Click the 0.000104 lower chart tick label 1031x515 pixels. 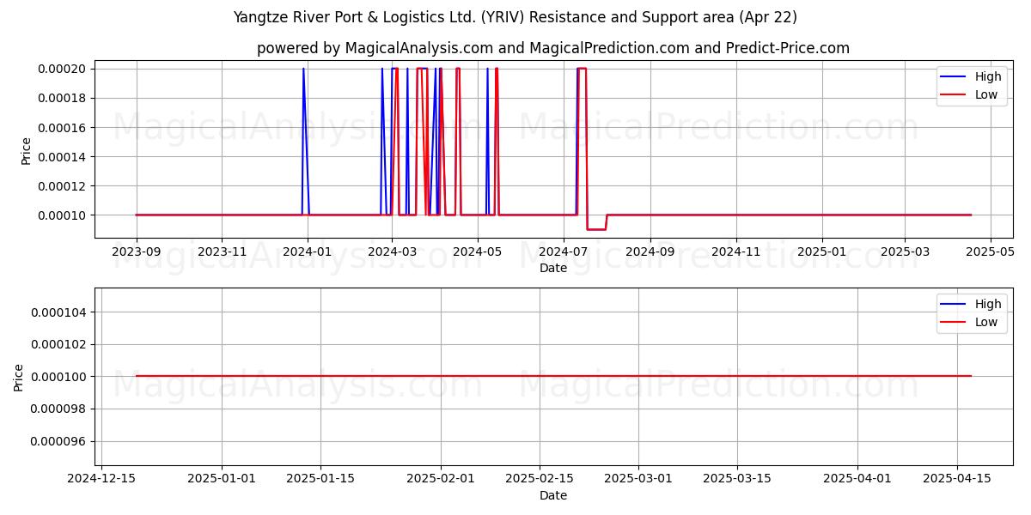59,312
